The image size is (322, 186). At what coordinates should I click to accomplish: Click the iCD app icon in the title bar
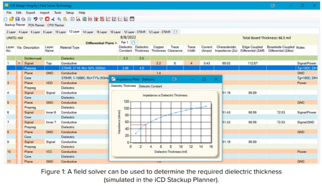pos(7,6)
